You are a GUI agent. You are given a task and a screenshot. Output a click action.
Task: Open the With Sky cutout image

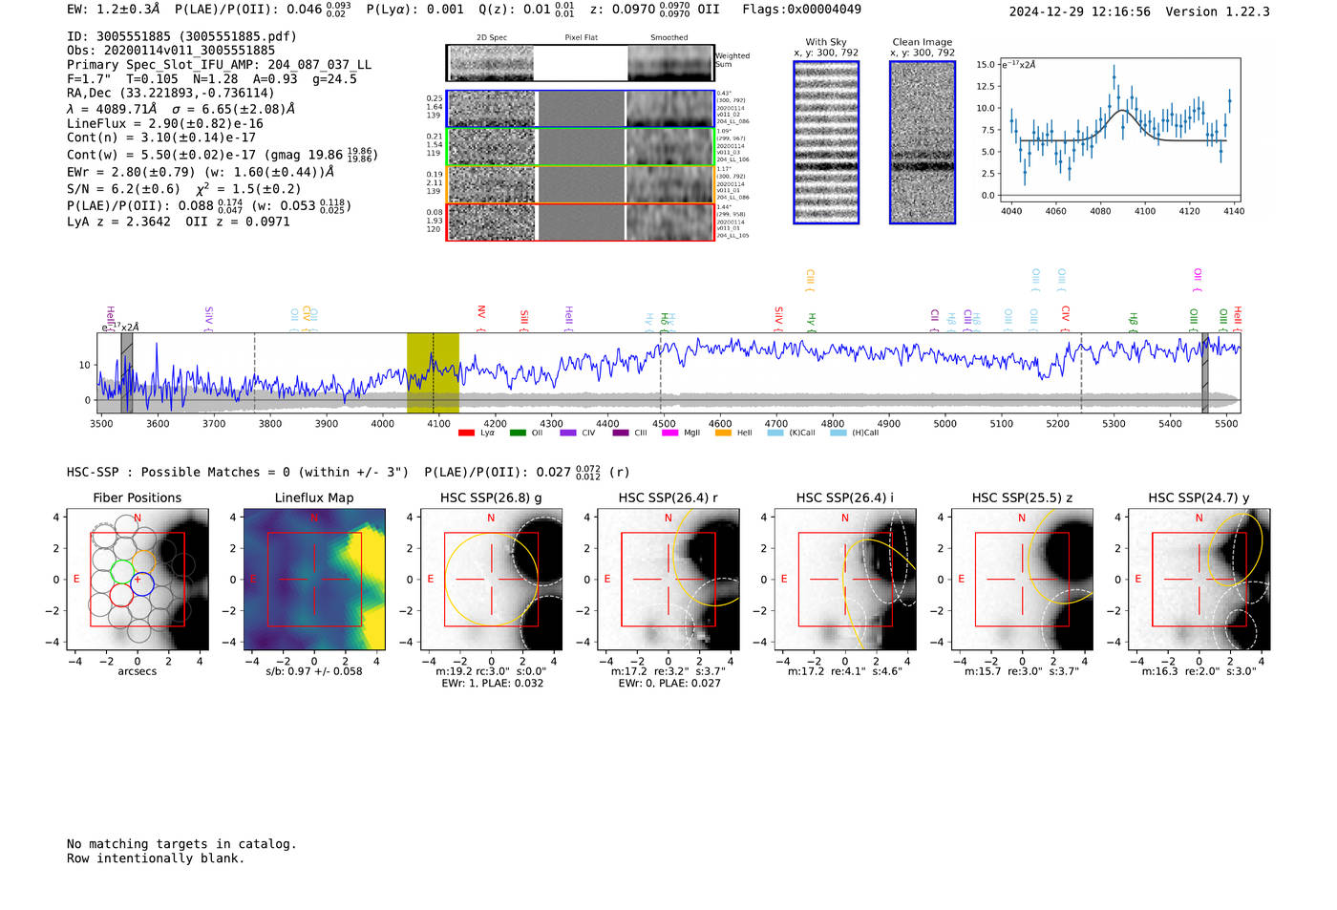[826, 142]
